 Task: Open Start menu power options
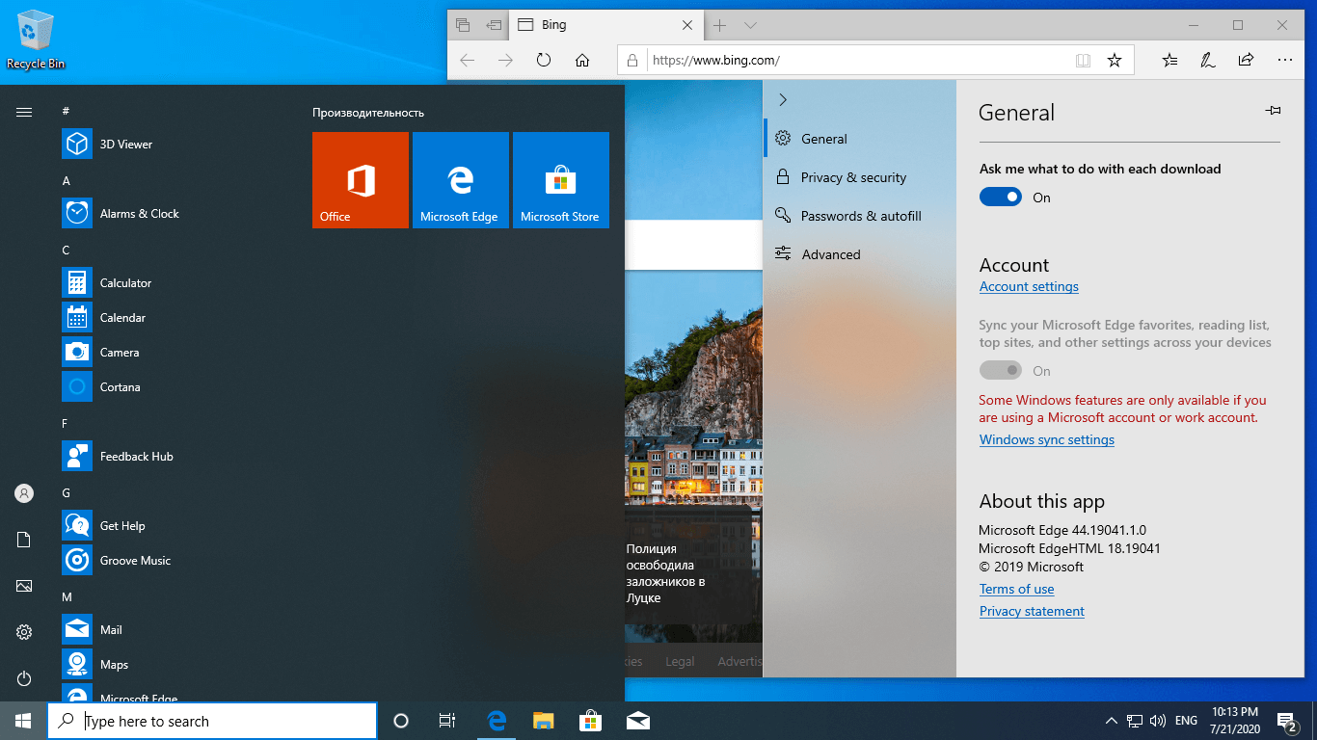pyautogui.click(x=24, y=678)
